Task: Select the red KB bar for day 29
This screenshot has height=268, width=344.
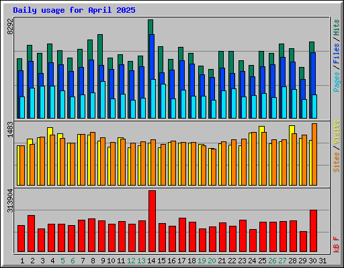Action: (303, 242)
